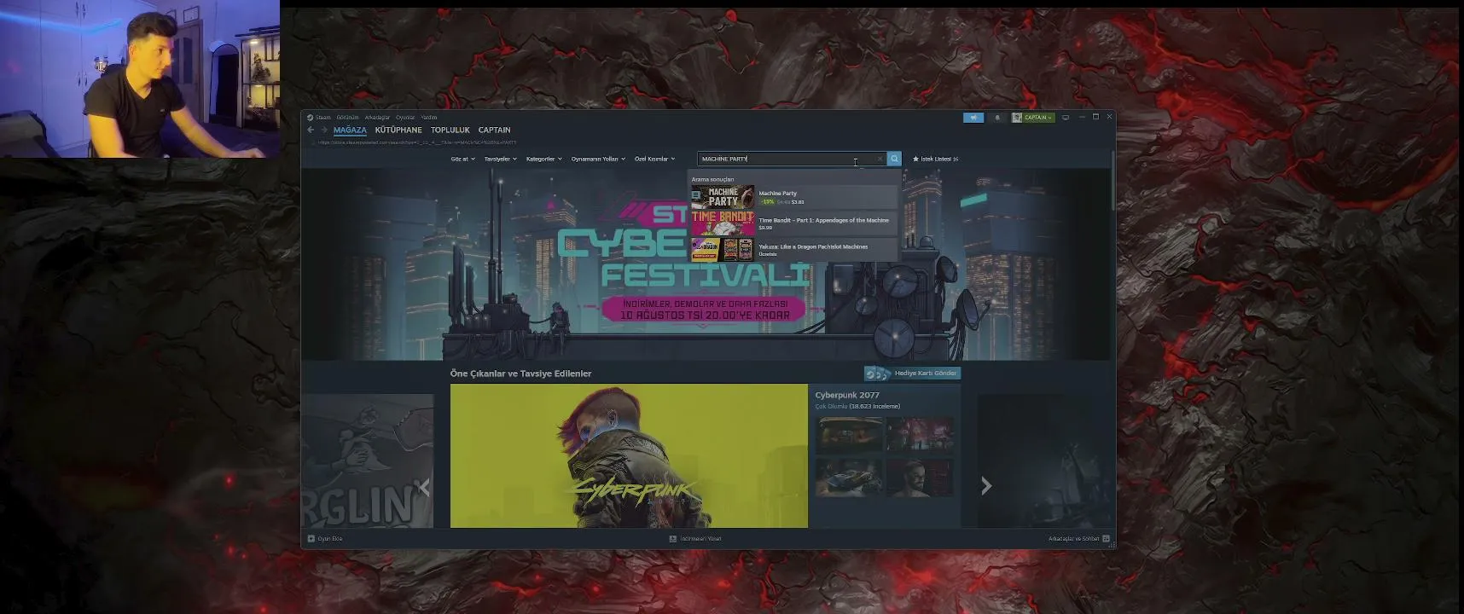The image size is (1464, 614).
Task: Open the Arkadaşlar menu
Action: click(377, 118)
